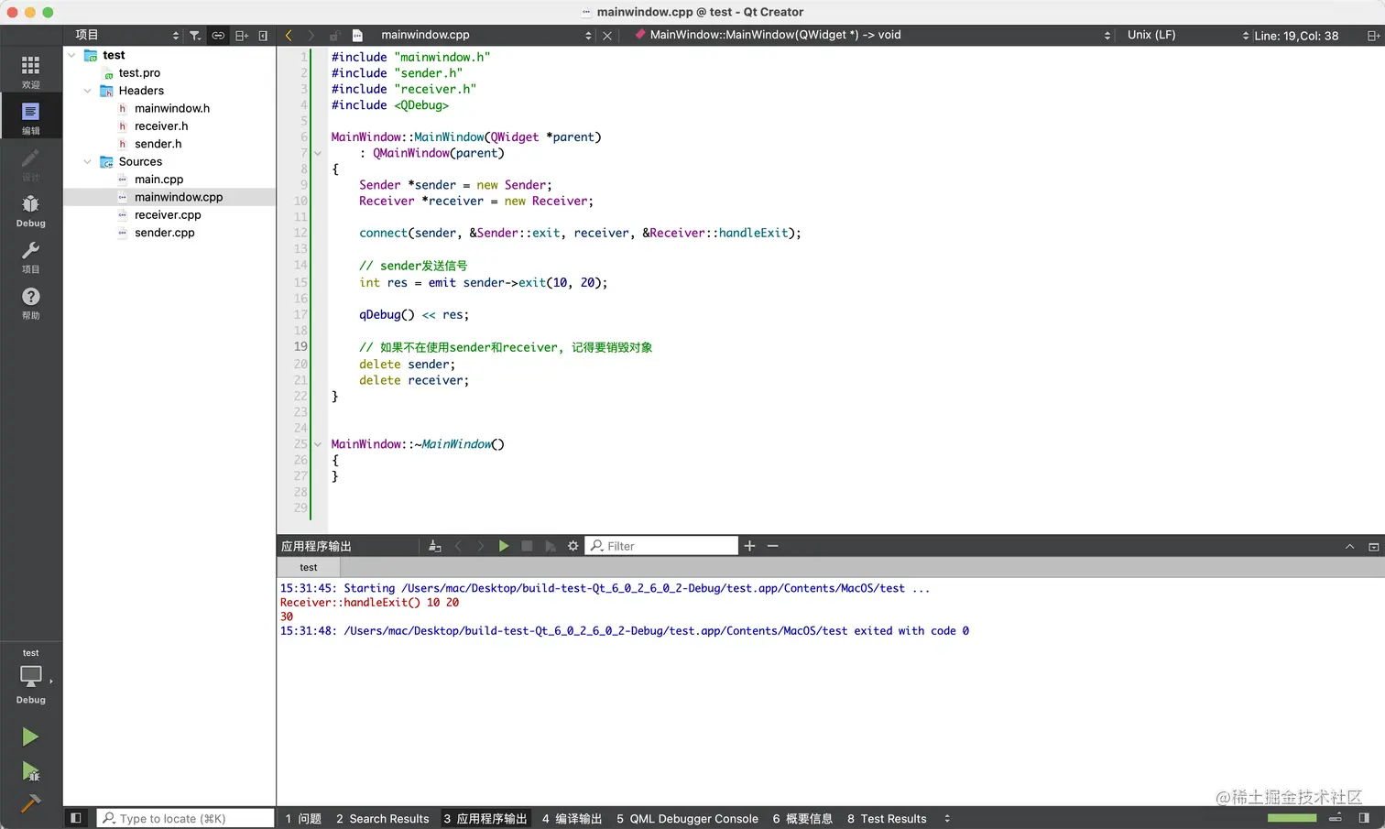Collapse the test project tree node
1385x829 pixels.
click(72, 55)
